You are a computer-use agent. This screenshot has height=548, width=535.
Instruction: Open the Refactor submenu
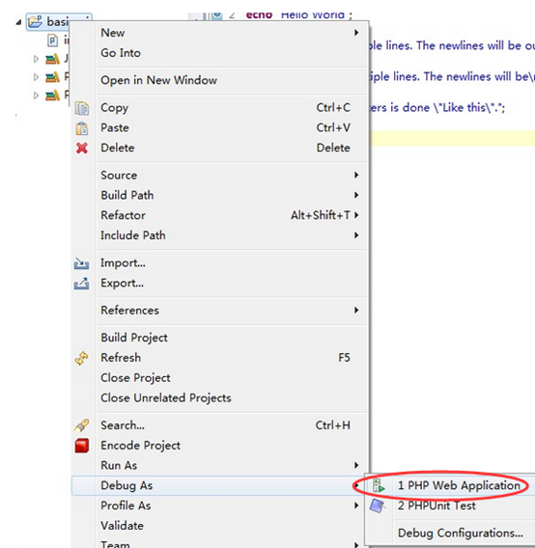click(220, 215)
